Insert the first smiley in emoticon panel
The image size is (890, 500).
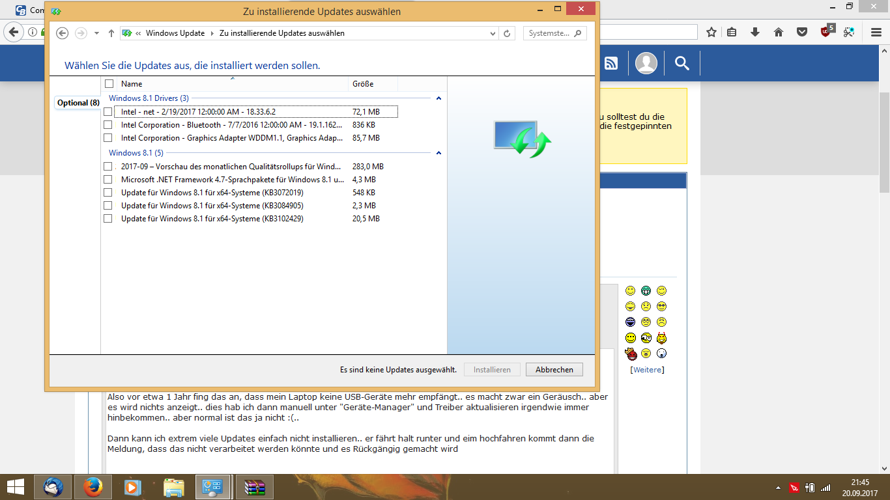630,290
